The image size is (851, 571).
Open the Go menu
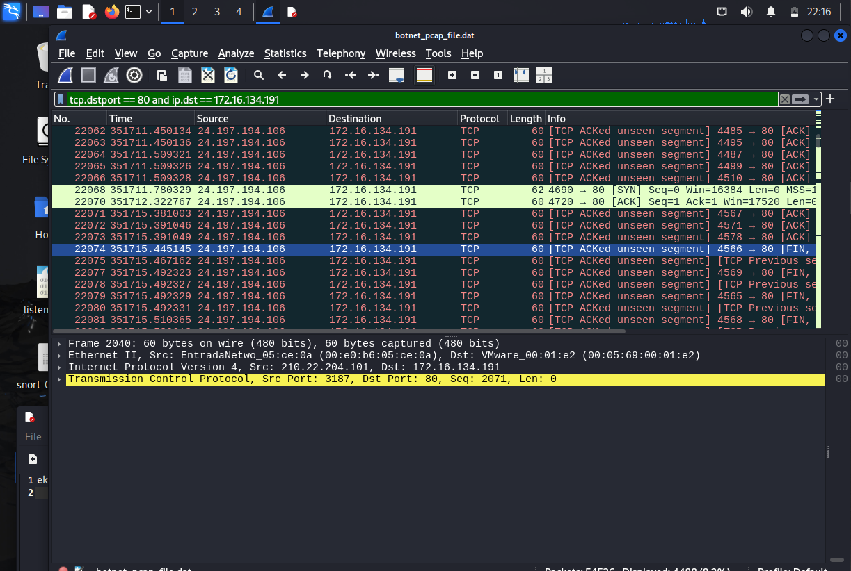point(154,53)
